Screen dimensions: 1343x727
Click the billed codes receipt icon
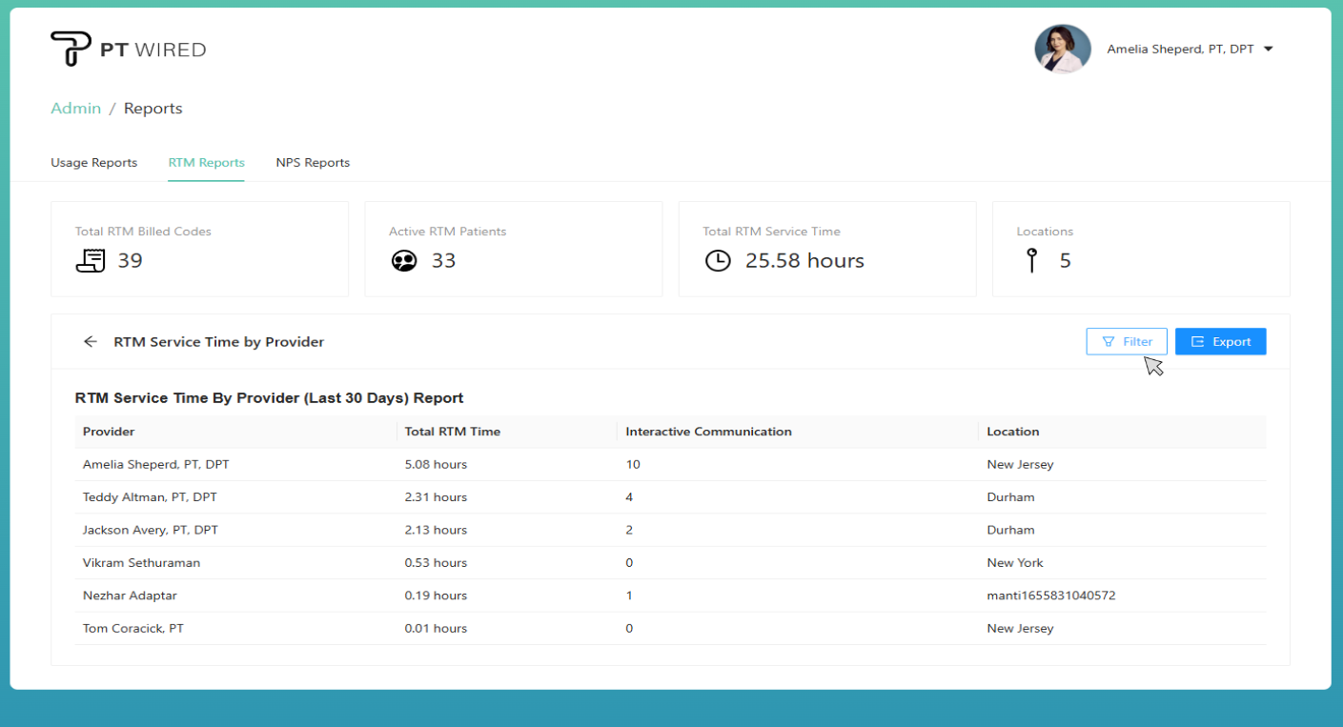[91, 261]
